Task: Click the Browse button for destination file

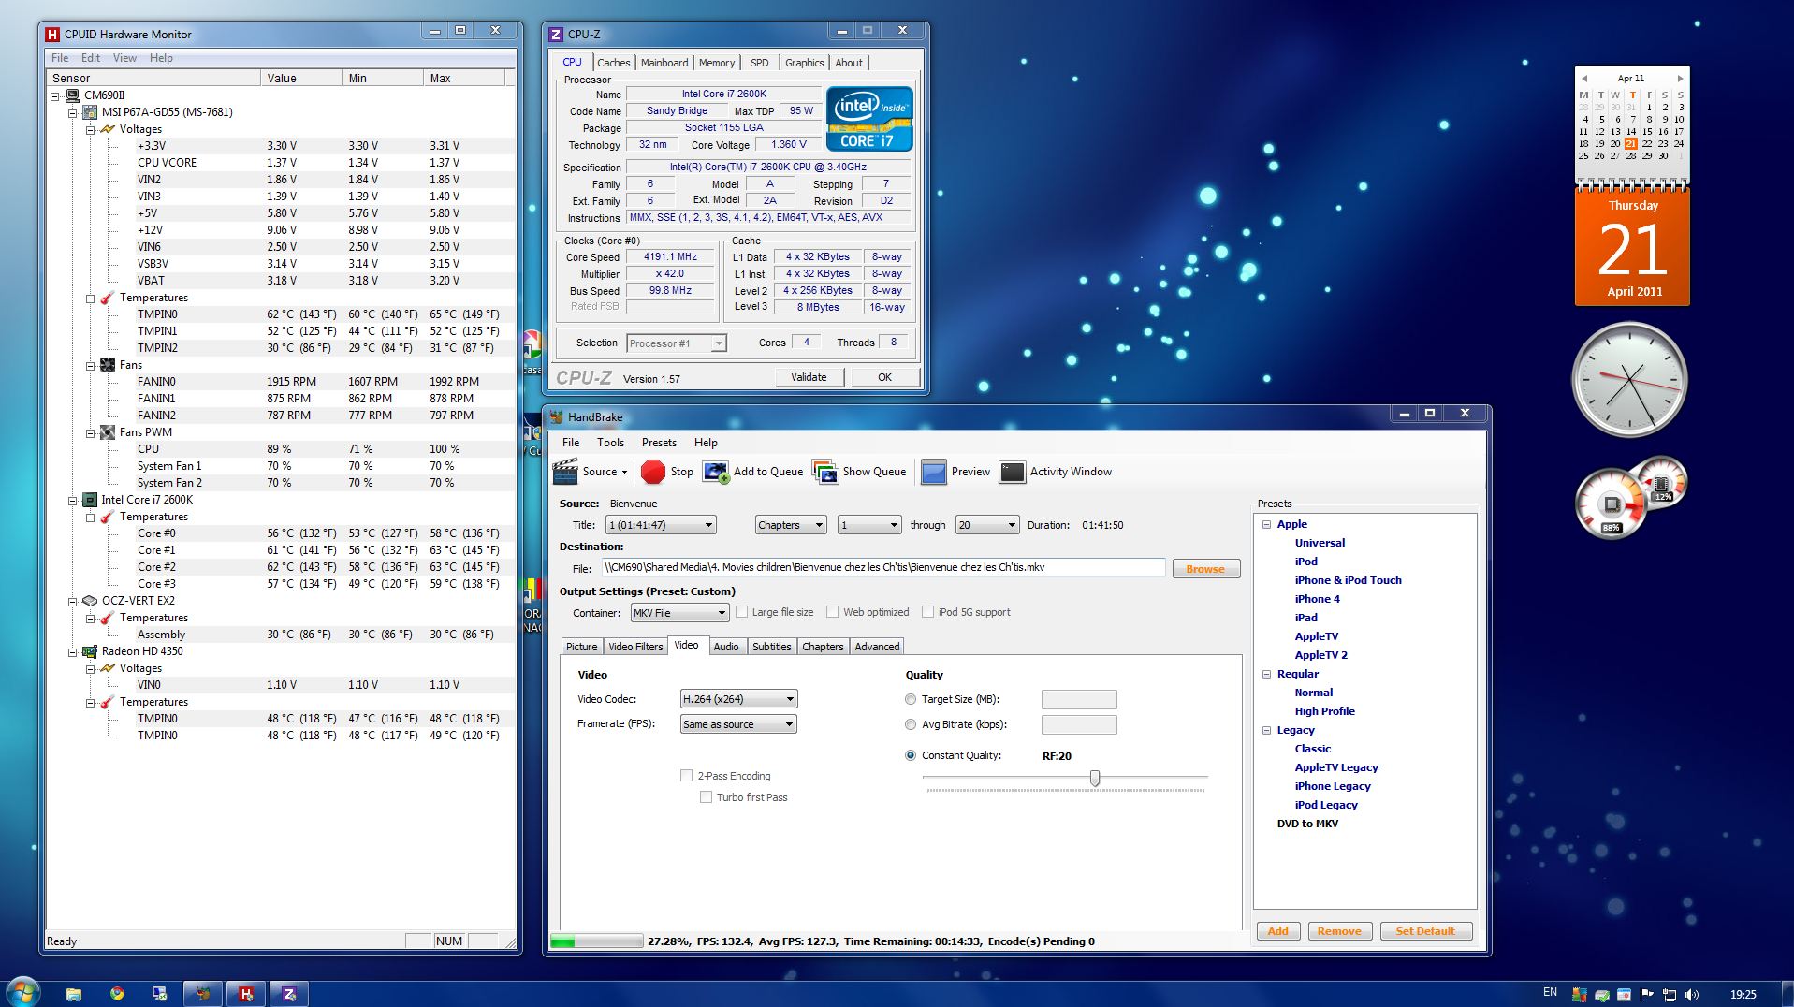Action: pyautogui.click(x=1205, y=569)
